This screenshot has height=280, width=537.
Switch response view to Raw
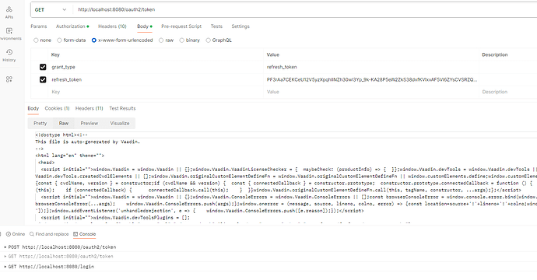[64, 123]
